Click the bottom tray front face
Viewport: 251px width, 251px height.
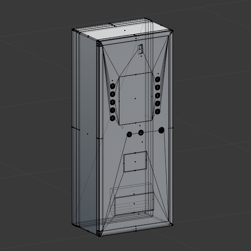134,204
